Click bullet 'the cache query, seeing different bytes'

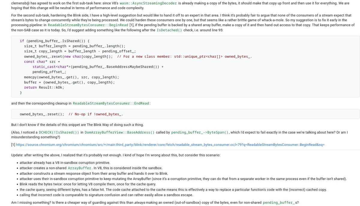[173, 190]
